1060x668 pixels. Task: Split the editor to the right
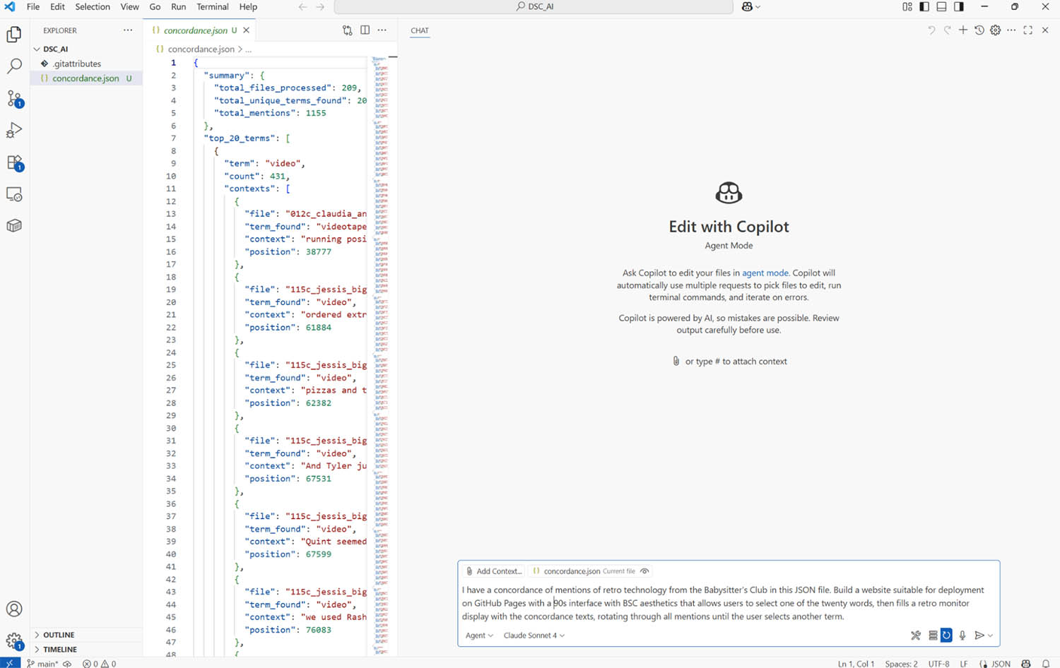(x=365, y=30)
